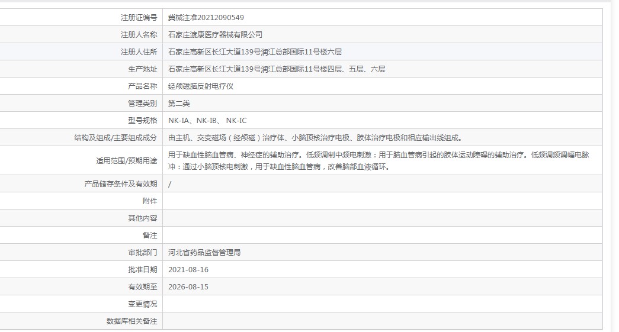This screenshot has width=619, height=332.
Task: Click the 第二类 management category value
Action: [179, 104]
